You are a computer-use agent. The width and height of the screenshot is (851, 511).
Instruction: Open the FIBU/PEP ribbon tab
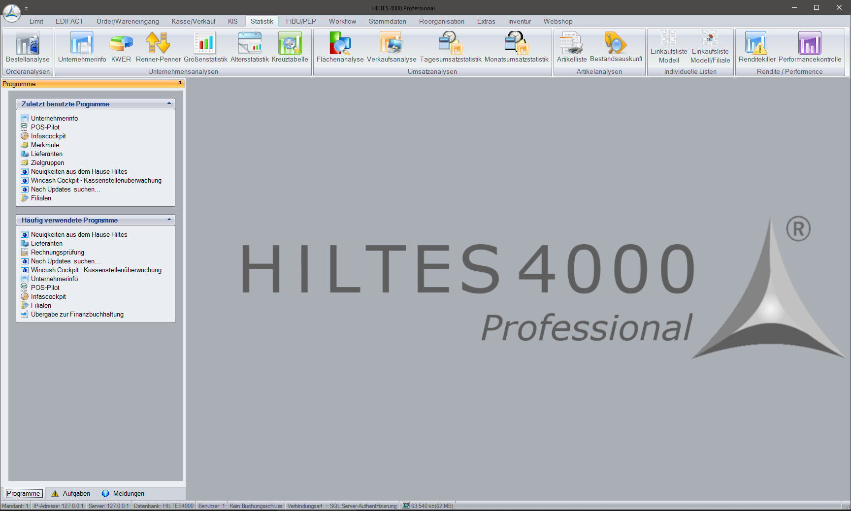tap(300, 21)
